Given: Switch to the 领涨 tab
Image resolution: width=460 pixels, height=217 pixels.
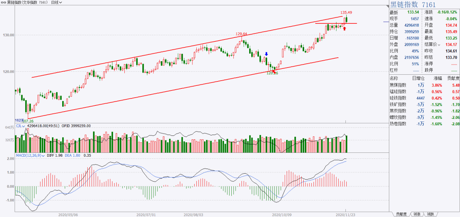Looking at the screenshot, I should (417, 214).
